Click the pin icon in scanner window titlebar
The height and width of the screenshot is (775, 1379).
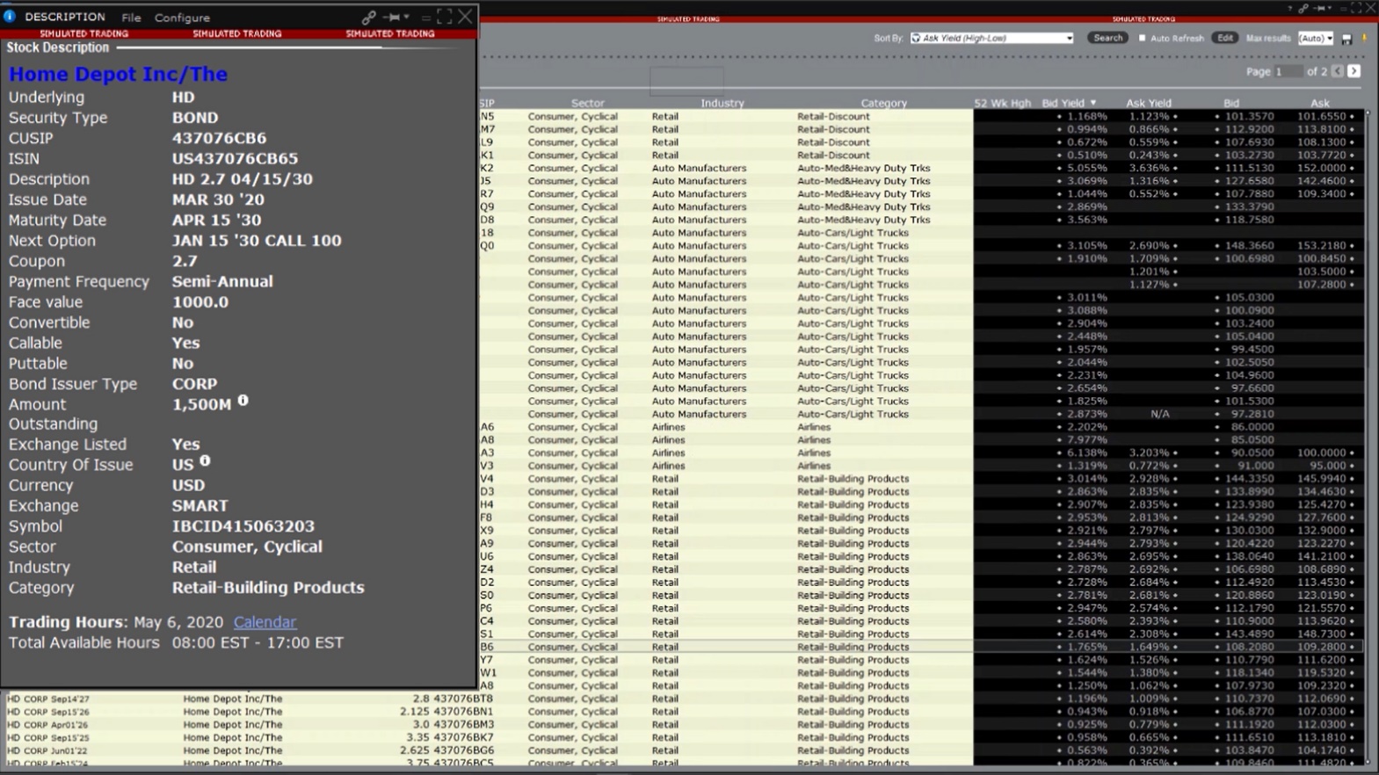[x=1319, y=8]
